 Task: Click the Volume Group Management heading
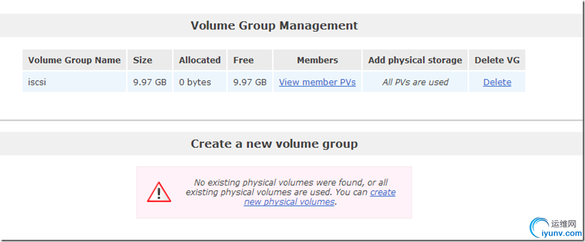274,25
